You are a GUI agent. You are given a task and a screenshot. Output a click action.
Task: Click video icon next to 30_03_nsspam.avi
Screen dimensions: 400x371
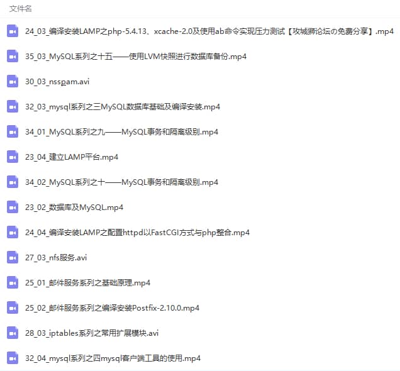[13, 81]
